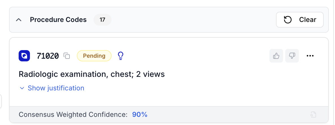335x125 pixels.
Task: Collapse the Procedure Codes section chevron
Action: click(19, 20)
